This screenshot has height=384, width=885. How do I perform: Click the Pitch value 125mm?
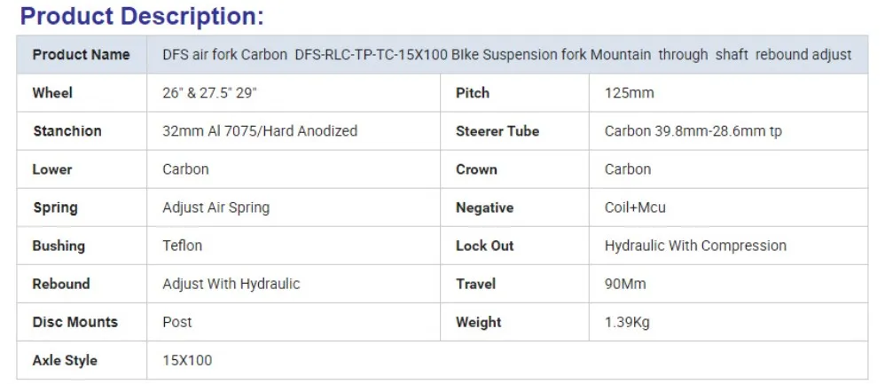630,93
